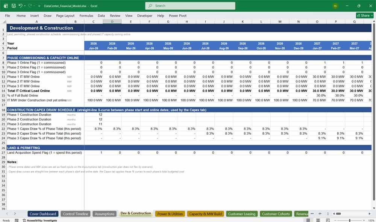Select 'Total IT Critical Load Online' row label
This screenshot has width=376, height=222.
[29, 91]
